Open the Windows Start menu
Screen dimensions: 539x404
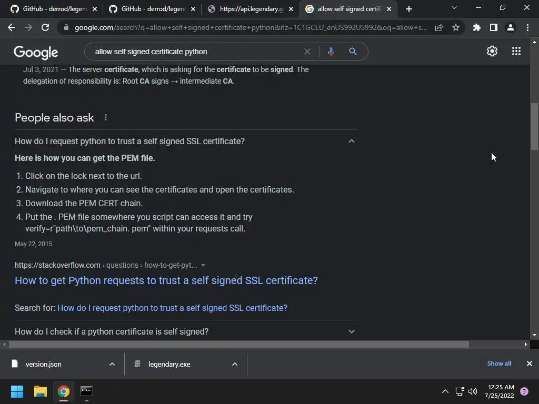point(17,391)
